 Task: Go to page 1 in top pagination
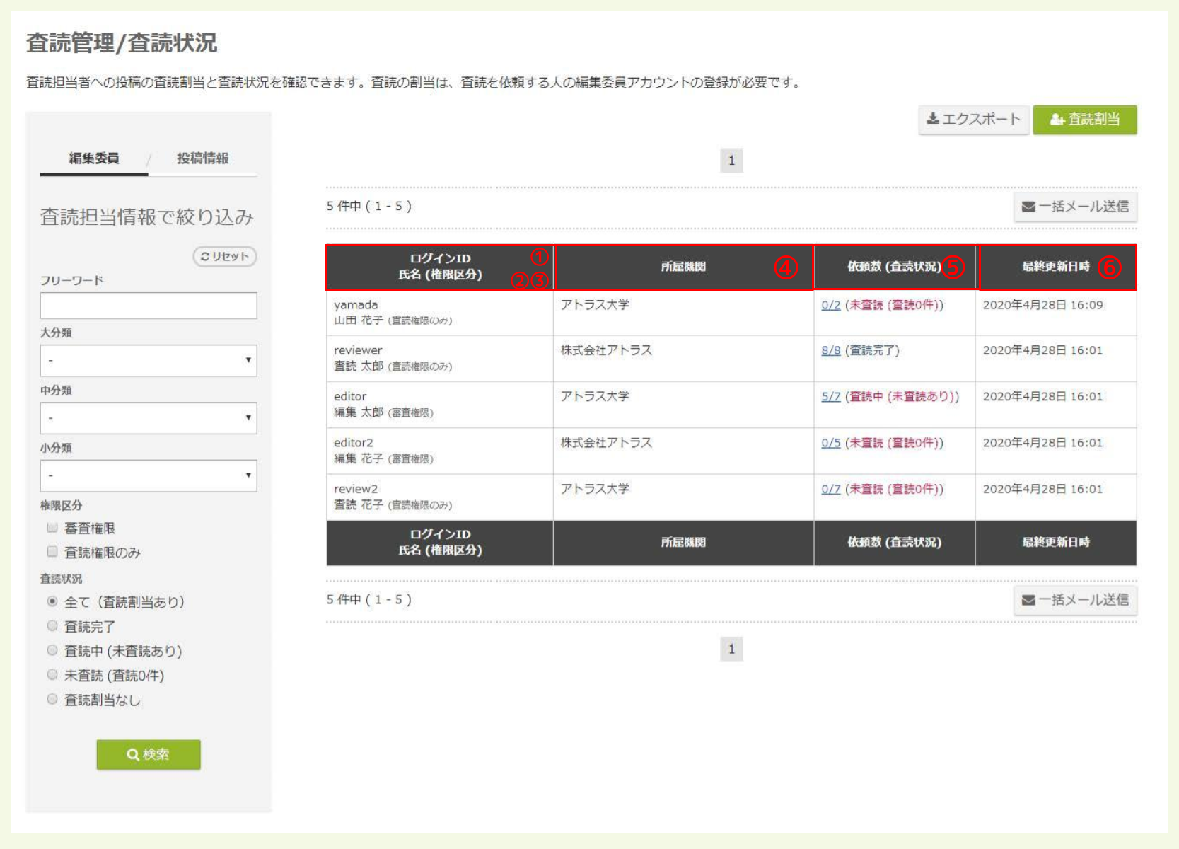click(731, 161)
